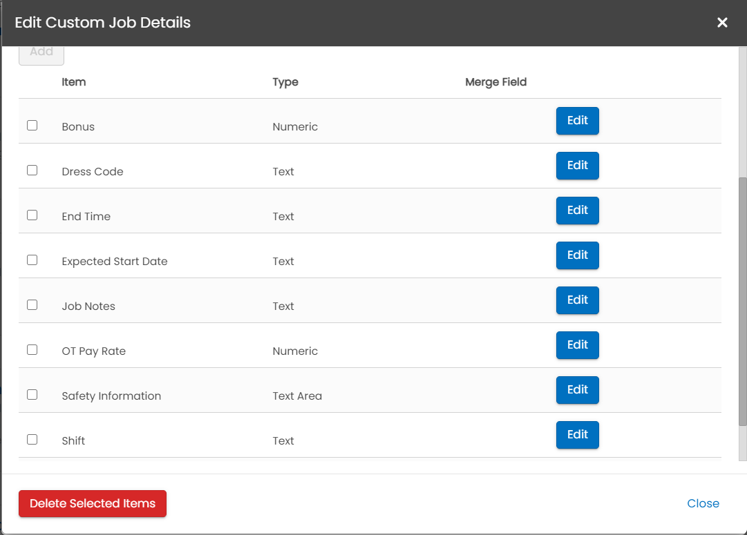Select the Safety Information checkbox
747x535 pixels.
click(32, 395)
